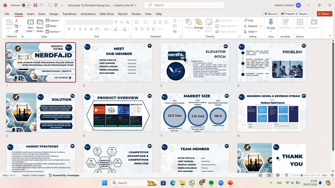Viewport: 335px width, 188px height.
Task: Click the Slide Sorter view icon
Action: [269, 175]
